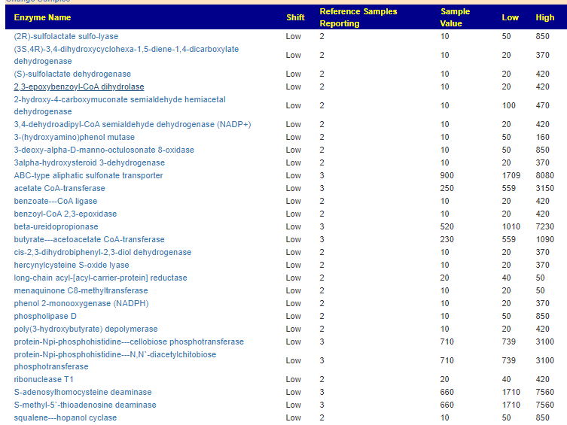
Task: Open the acetate CoA-transferase link
Action: point(59,188)
